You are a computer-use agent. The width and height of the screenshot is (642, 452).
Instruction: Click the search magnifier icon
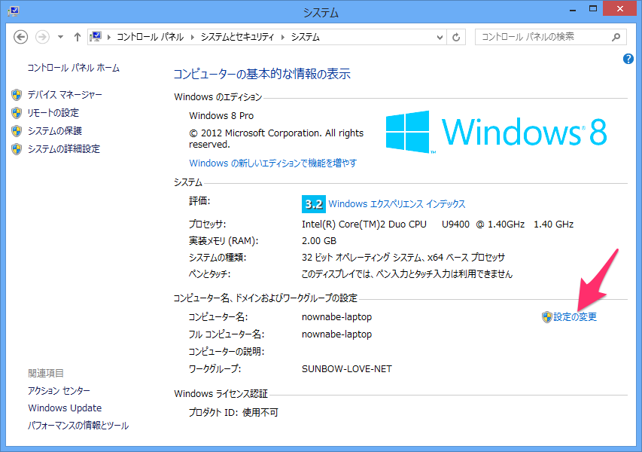click(x=616, y=38)
